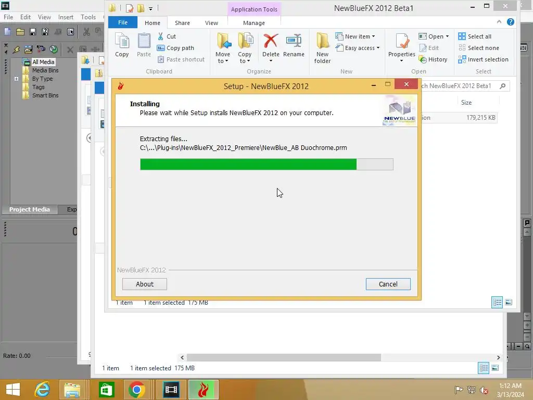Switch to large icons view in front Explorer
533x400 pixels.
[509, 303]
